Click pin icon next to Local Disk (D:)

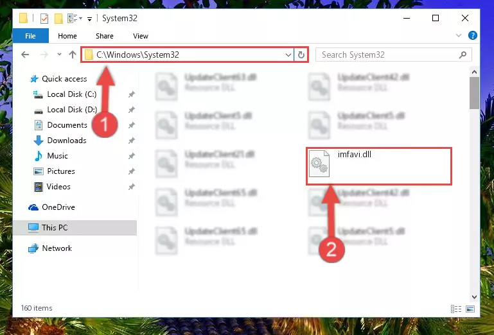coord(132,110)
